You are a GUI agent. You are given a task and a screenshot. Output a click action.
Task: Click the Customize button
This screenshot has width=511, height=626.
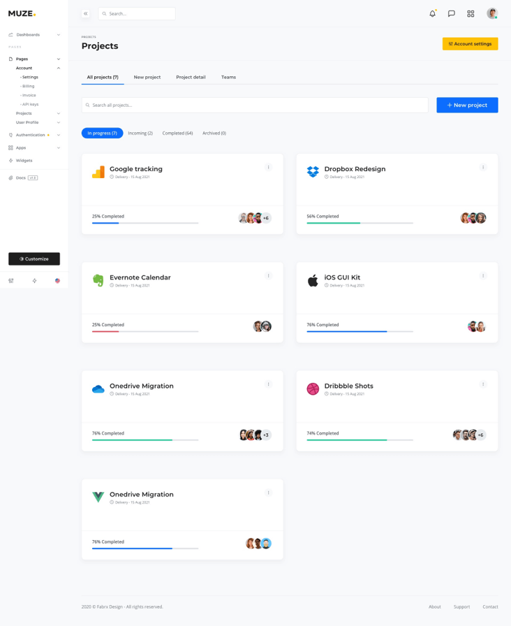pyautogui.click(x=34, y=259)
